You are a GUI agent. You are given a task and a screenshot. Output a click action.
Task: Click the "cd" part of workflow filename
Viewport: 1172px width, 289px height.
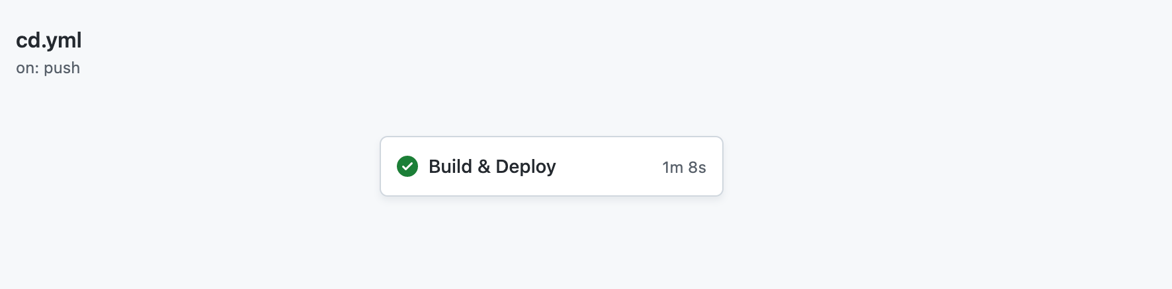click(x=28, y=40)
